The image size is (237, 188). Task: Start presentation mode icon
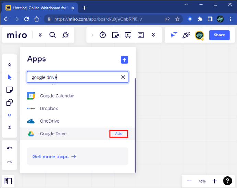click(x=128, y=35)
